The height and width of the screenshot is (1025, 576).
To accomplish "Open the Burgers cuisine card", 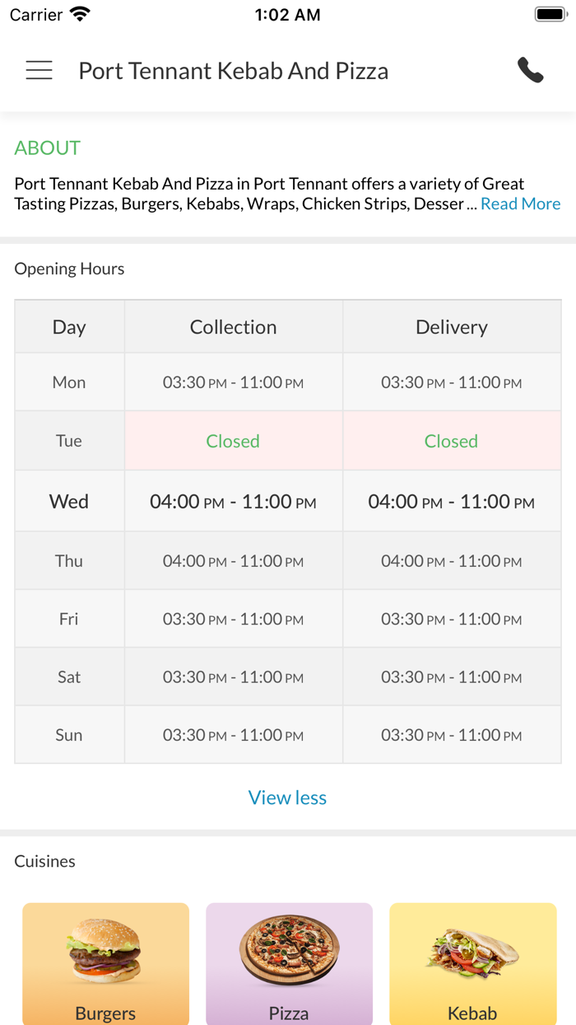I will click(x=105, y=964).
